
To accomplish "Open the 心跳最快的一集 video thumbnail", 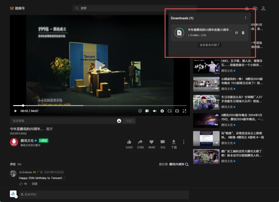I will click(x=206, y=84).
